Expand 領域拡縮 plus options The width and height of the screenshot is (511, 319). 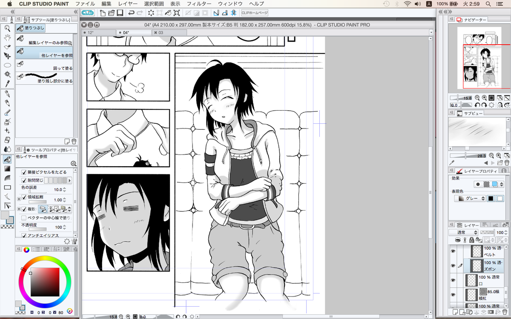[18, 199]
